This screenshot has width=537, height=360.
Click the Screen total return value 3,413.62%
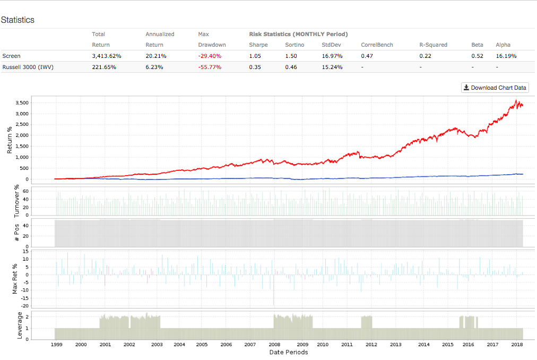click(108, 56)
